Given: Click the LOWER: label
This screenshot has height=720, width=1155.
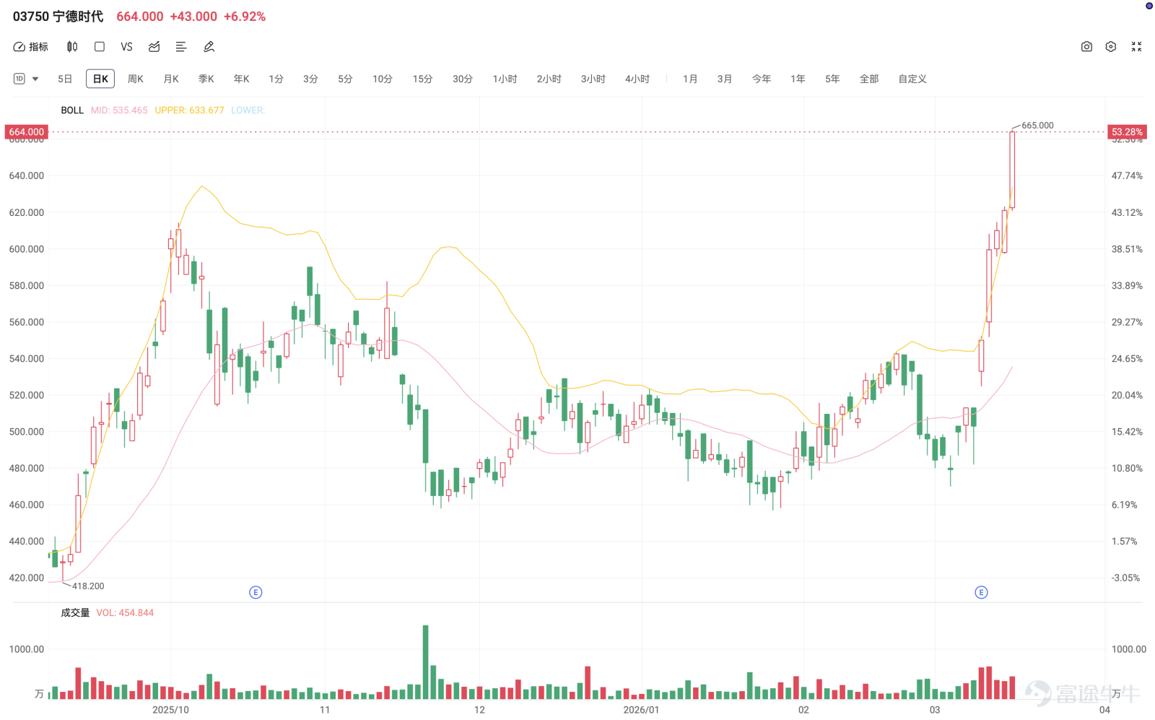Looking at the screenshot, I should pos(248,110).
